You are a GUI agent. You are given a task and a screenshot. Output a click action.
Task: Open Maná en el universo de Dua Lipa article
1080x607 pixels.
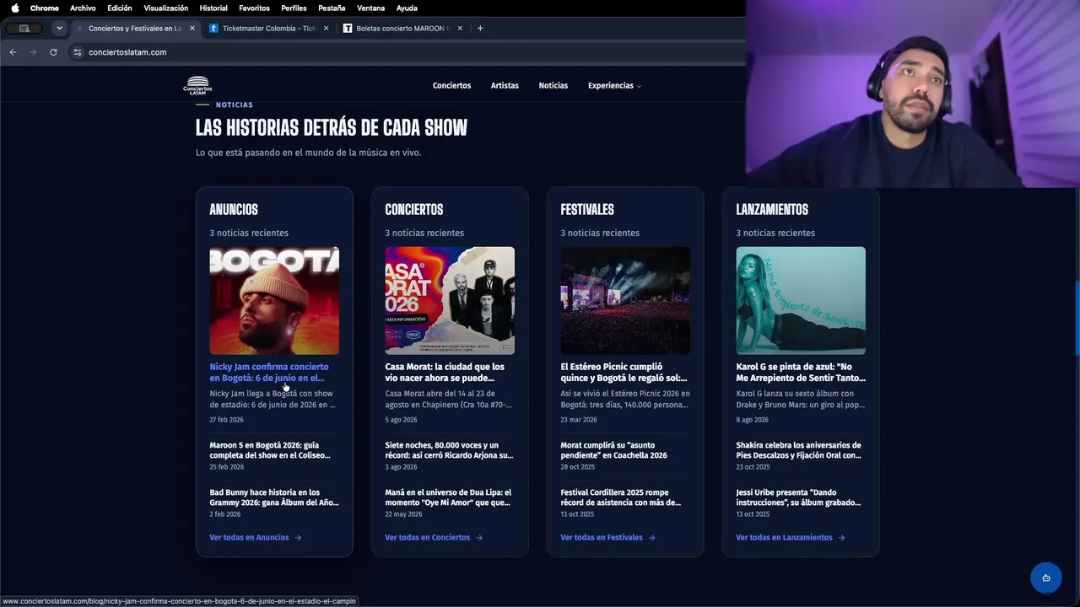448,497
